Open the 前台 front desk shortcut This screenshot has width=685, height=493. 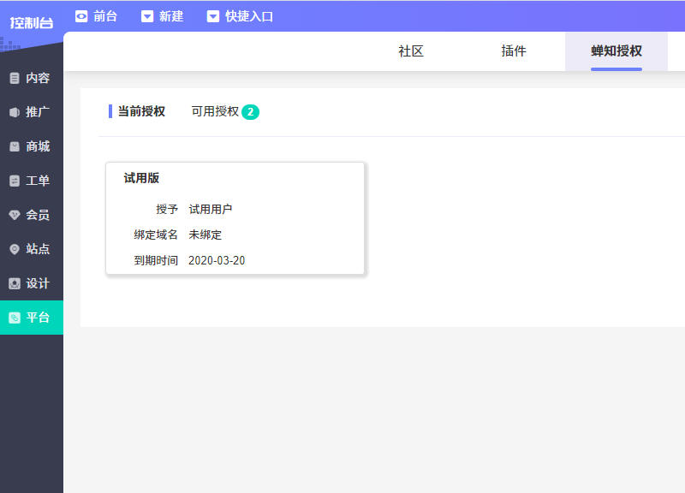click(x=98, y=15)
